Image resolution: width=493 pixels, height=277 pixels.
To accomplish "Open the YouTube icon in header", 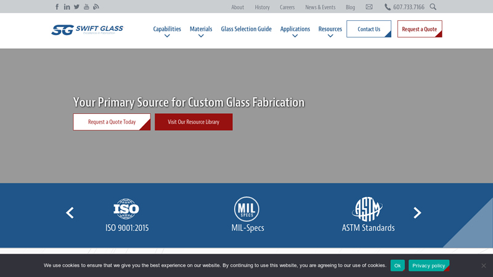I will tap(86, 7).
